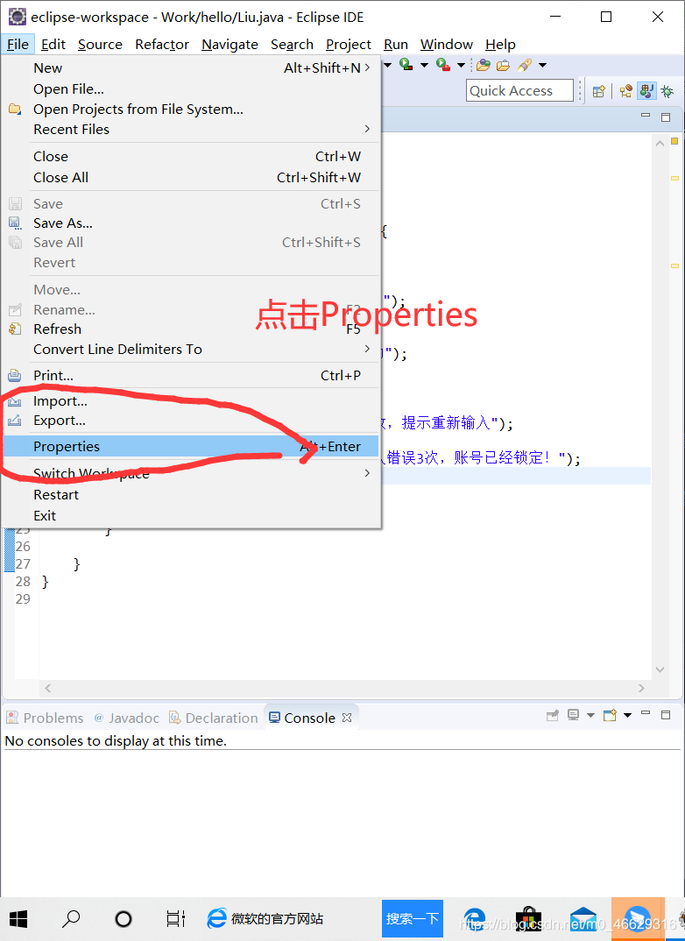This screenshot has width=685, height=941.
Task: Open the Source menu
Action: (x=100, y=45)
